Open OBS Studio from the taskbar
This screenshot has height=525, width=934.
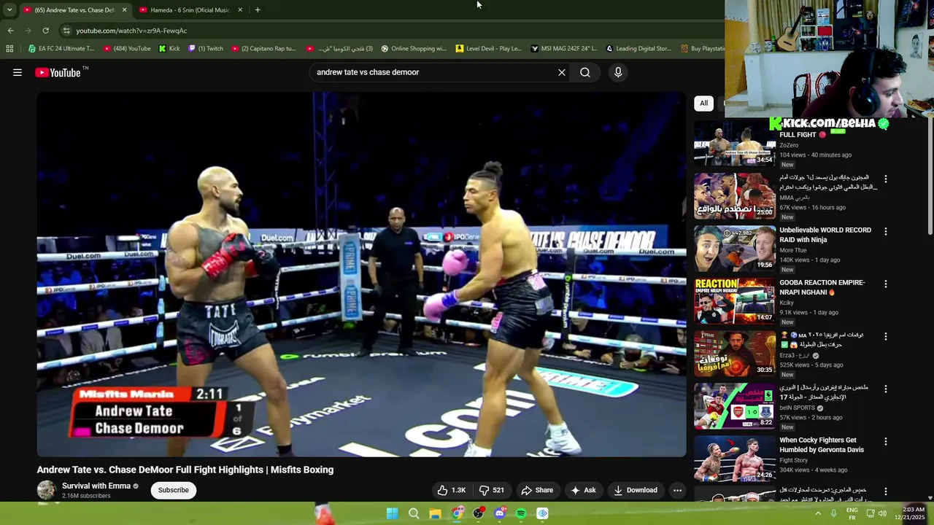tap(478, 513)
